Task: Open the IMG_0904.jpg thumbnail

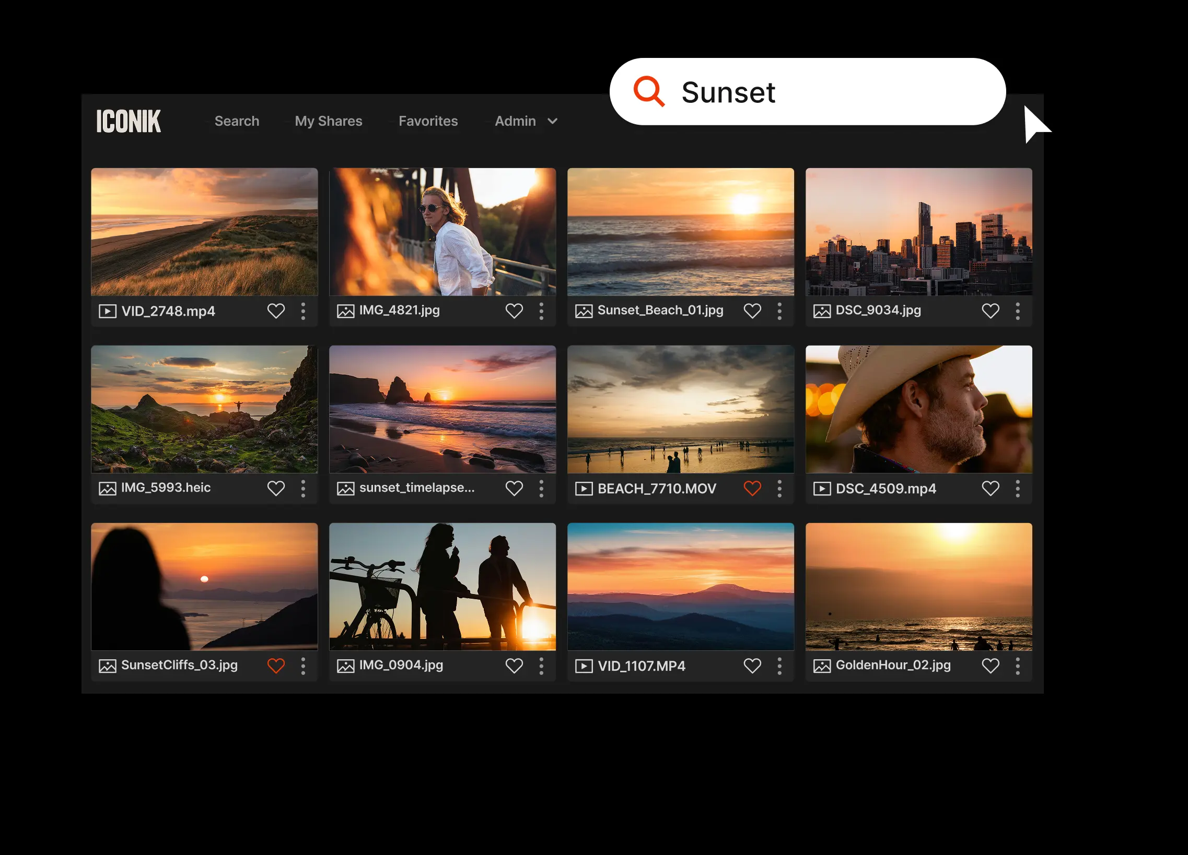Action: pyautogui.click(x=442, y=586)
